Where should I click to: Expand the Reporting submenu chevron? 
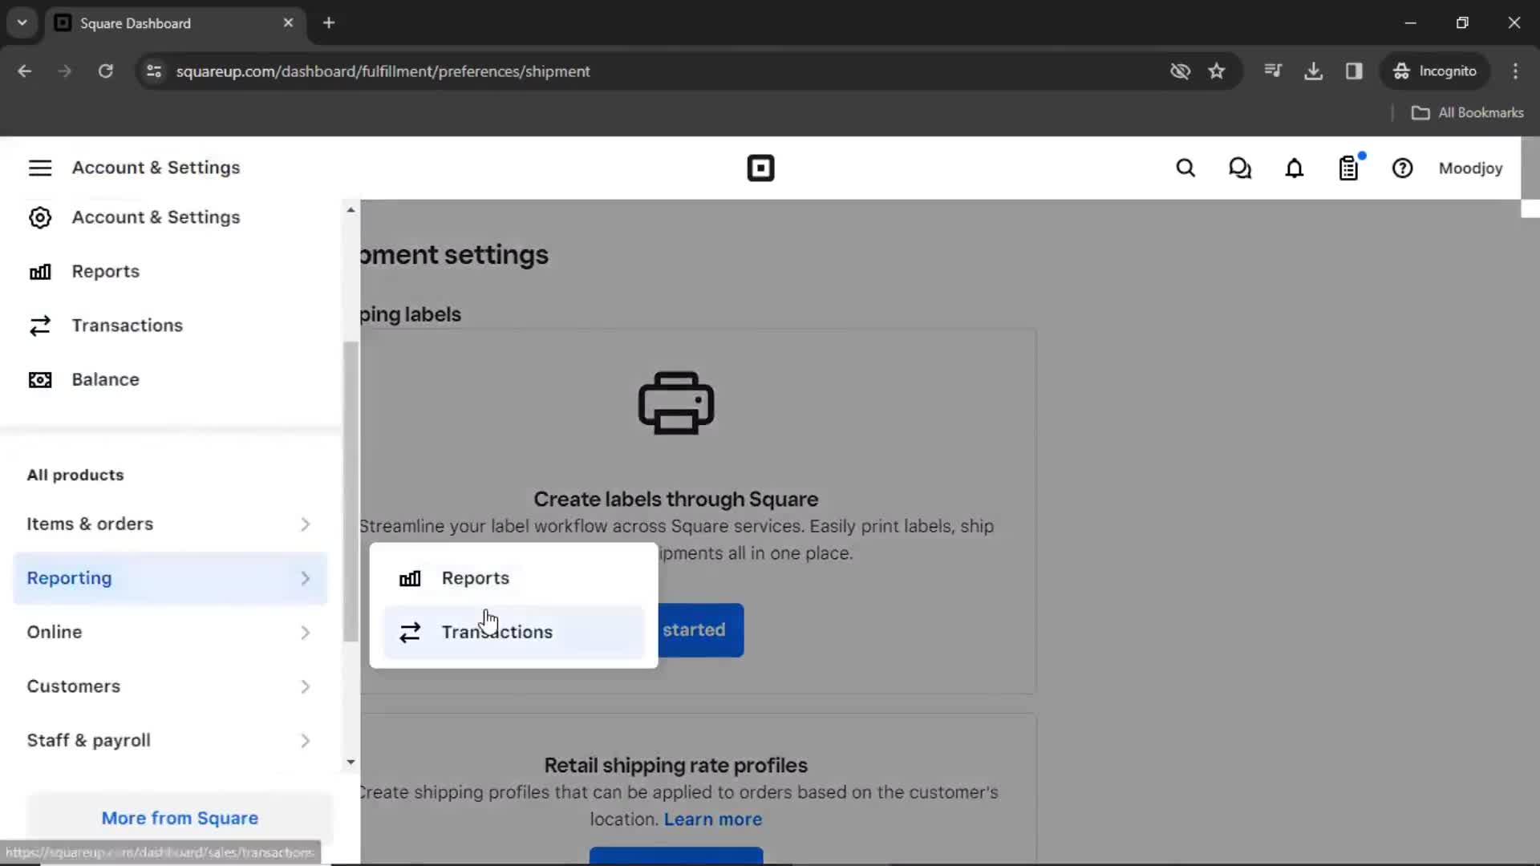pyautogui.click(x=305, y=578)
